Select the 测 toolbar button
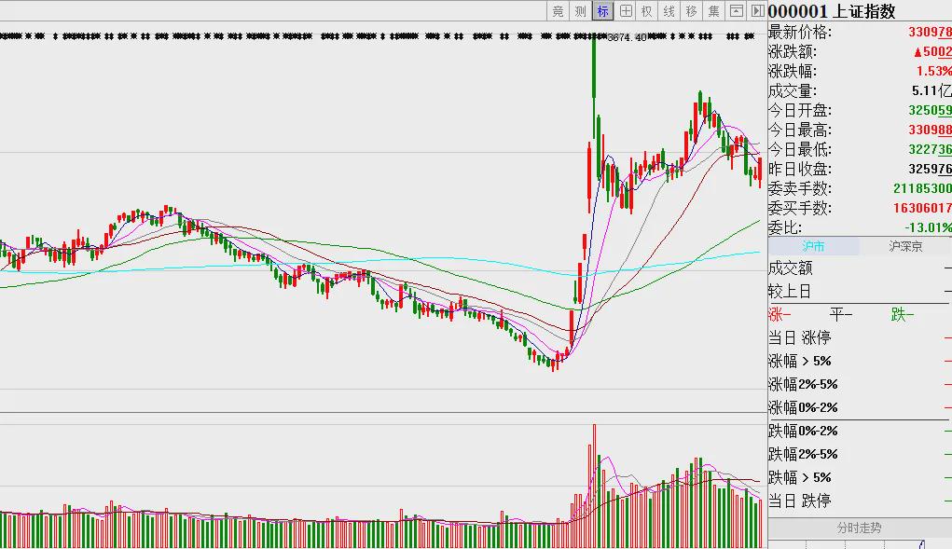952x549 pixels. point(580,11)
